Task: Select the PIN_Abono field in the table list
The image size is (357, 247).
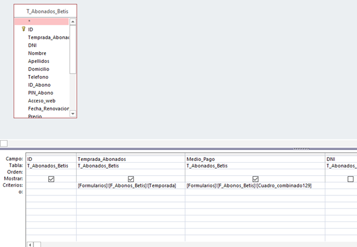Action: tap(40, 93)
